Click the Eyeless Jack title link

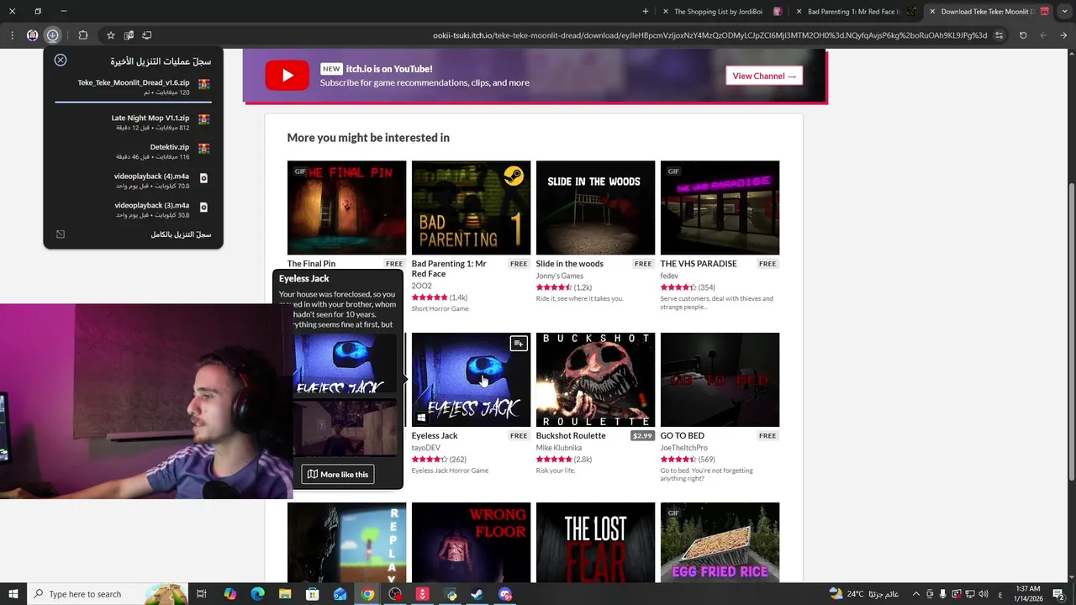[435, 436]
